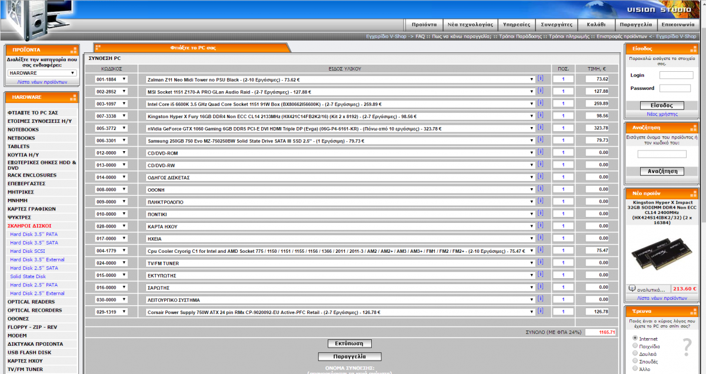
Task: Expand the Corsair Power Supply 750W product dropdown
Action: (341, 312)
